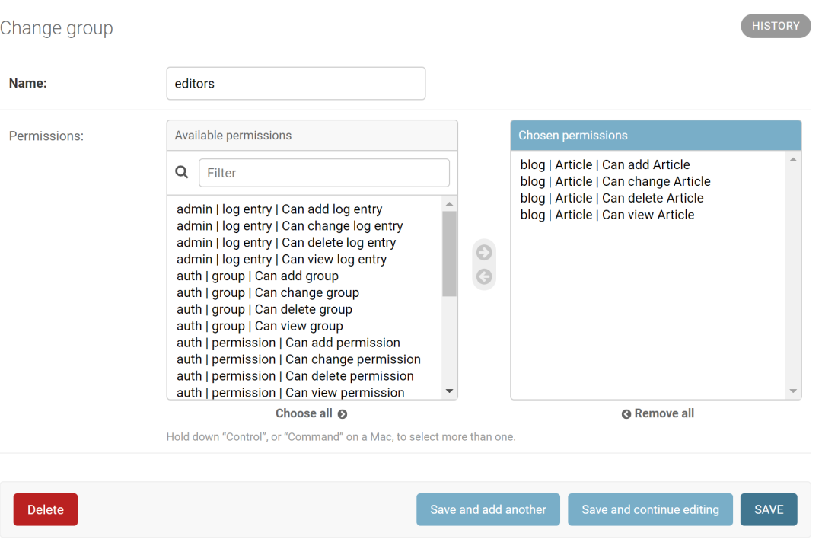The height and width of the screenshot is (549, 822).
Task: Click the red Delete button
Action: click(46, 509)
